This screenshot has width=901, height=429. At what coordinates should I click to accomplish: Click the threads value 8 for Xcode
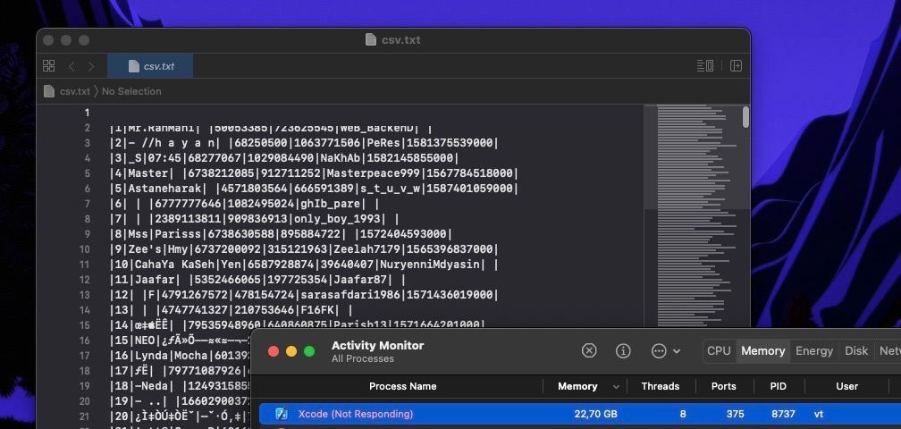(x=683, y=414)
